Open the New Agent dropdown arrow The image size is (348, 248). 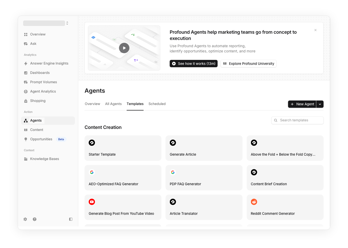320,104
